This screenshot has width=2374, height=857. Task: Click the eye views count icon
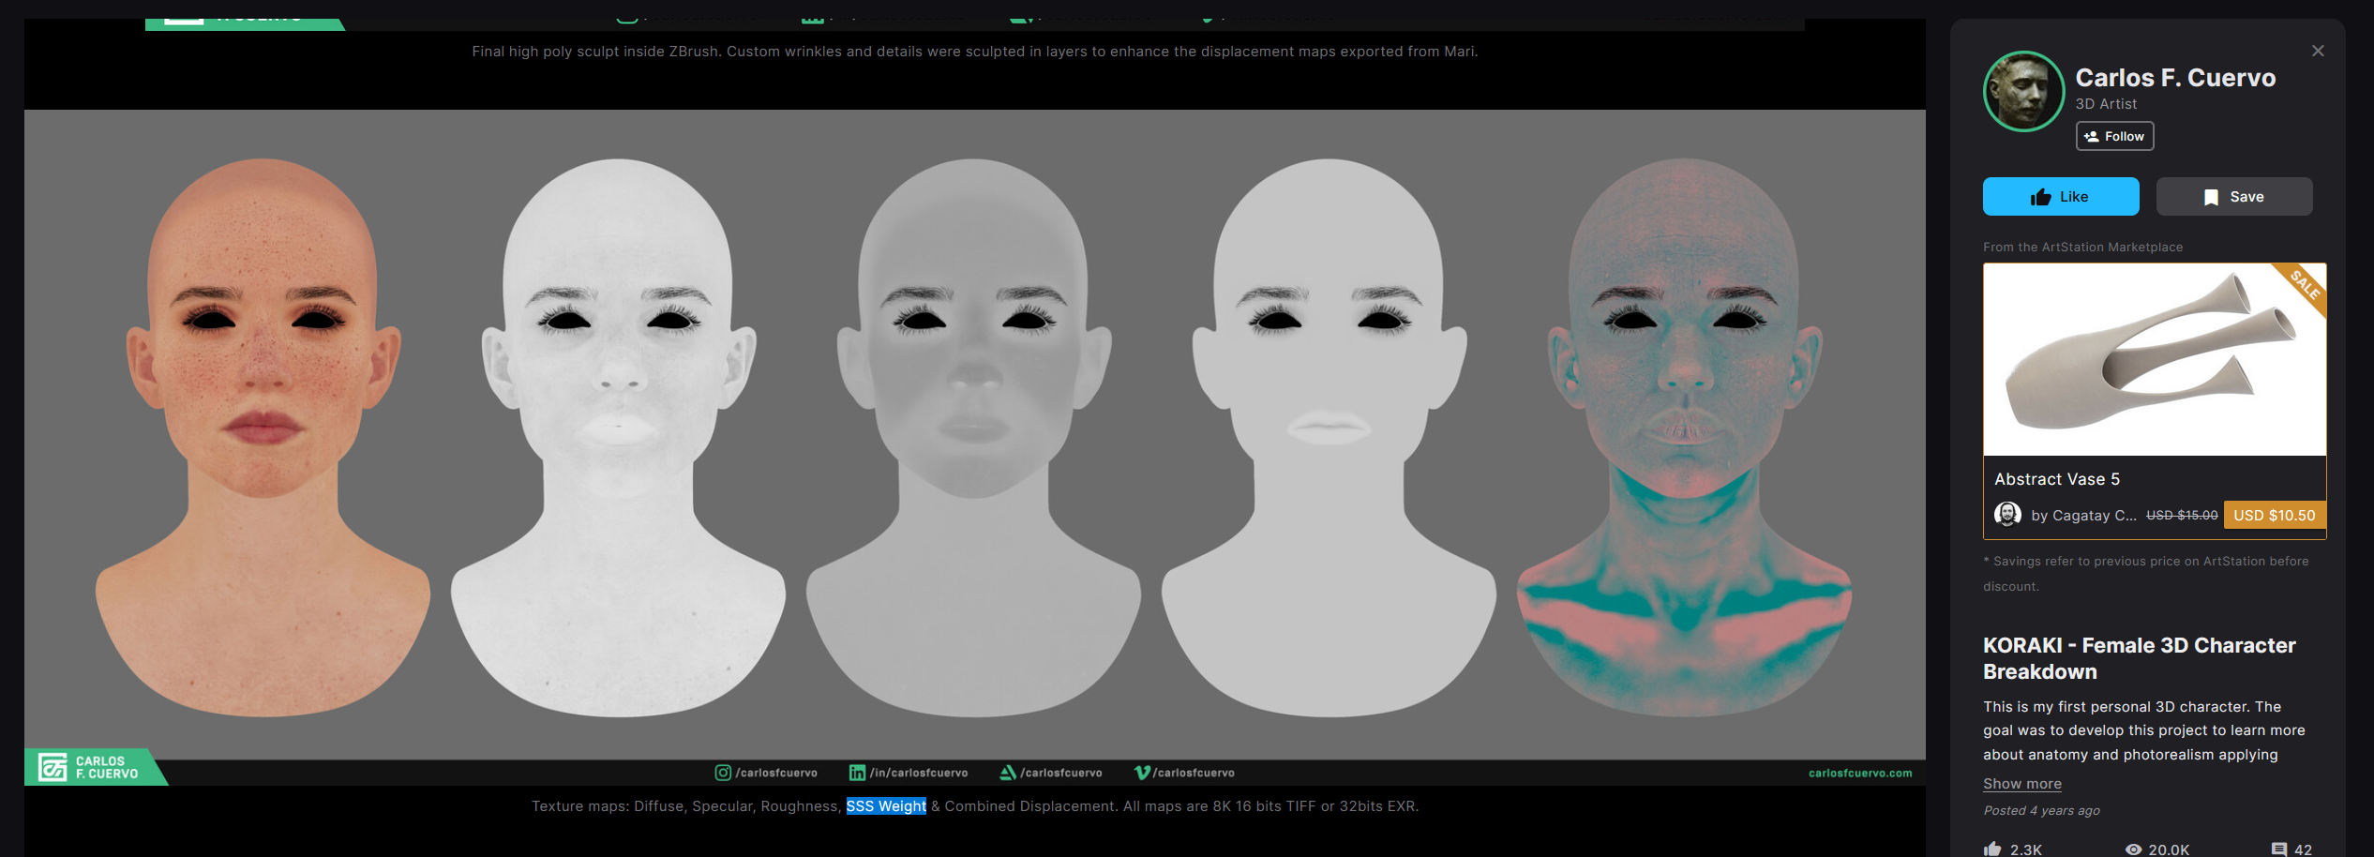pos(2133,849)
